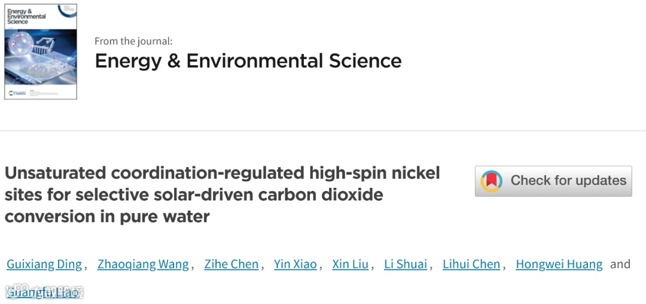Select author Zhaoqiang Wang
Image resolution: width=646 pixels, height=304 pixels.
[x=143, y=264]
